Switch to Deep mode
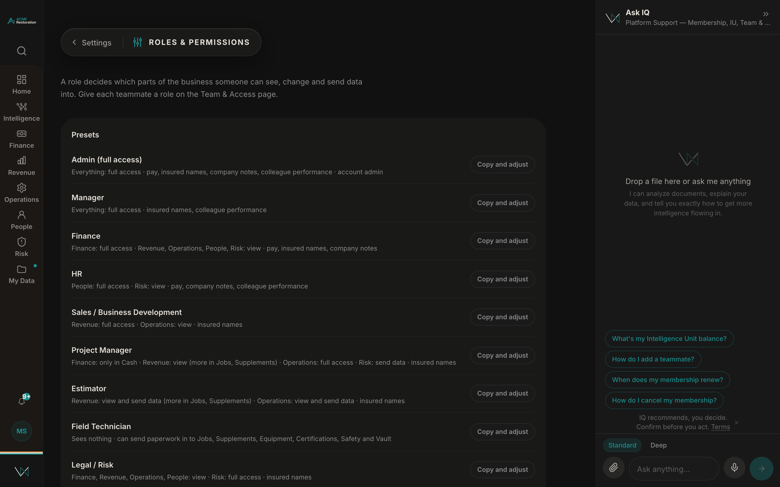Image resolution: width=780 pixels, height=487 pixels. [x=658, y=445]
